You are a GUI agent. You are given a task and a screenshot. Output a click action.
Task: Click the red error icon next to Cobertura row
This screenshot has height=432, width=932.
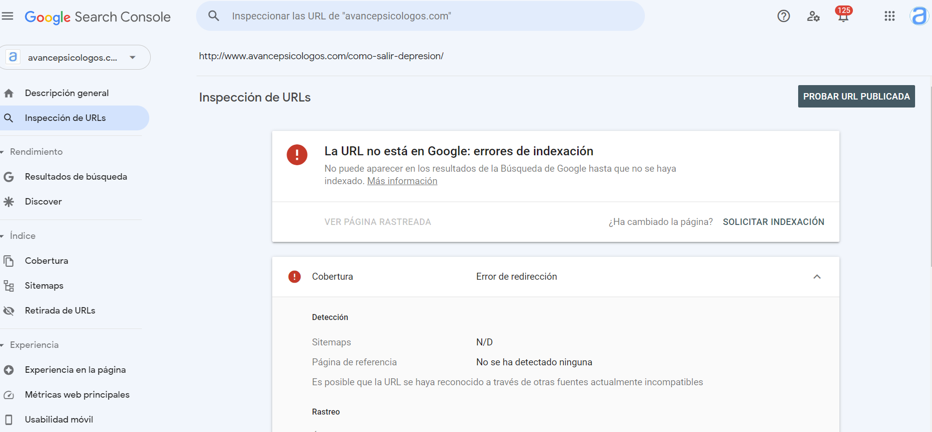(295, 277)
